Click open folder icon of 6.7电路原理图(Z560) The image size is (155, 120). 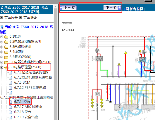pyautogui.click(x=6, y=67)
